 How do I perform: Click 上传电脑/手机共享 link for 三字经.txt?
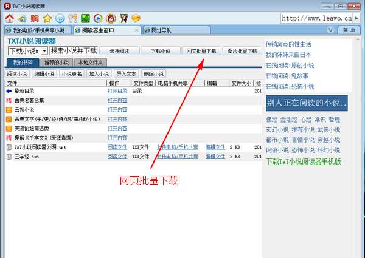pyautogui.click(x=178, y=157)
